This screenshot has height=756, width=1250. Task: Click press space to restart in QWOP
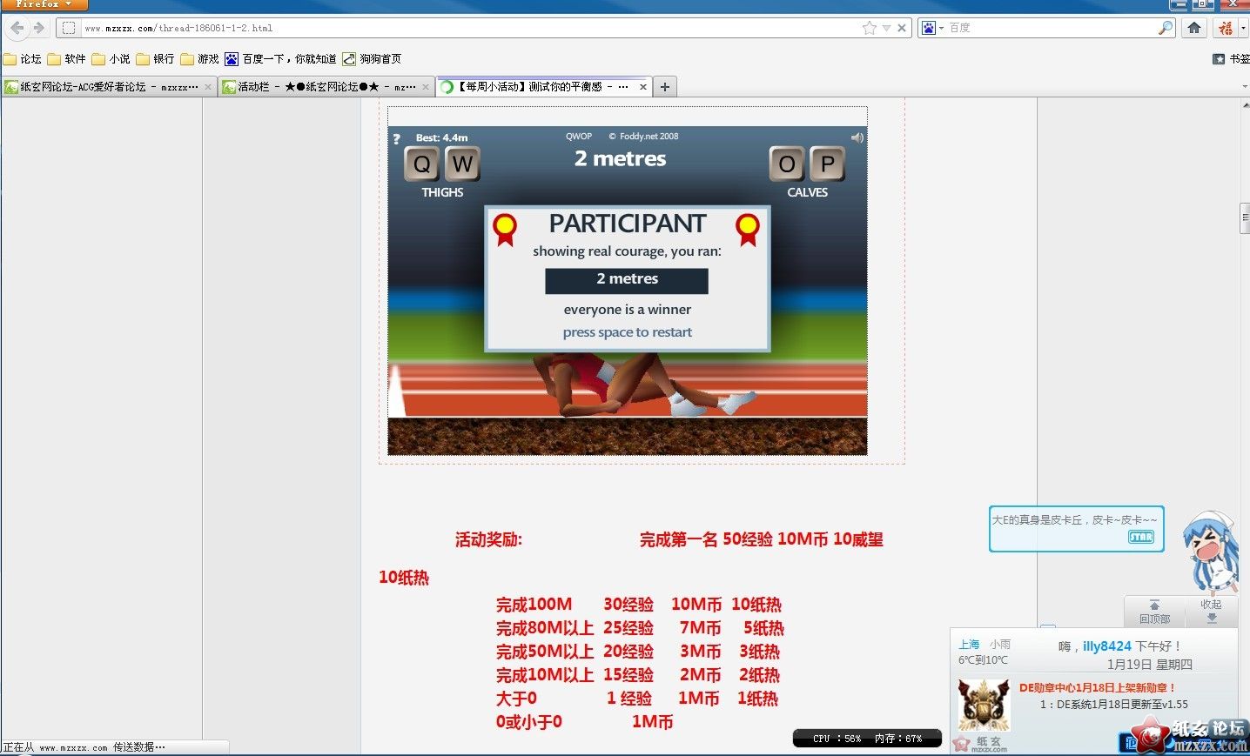pos(627,332)
